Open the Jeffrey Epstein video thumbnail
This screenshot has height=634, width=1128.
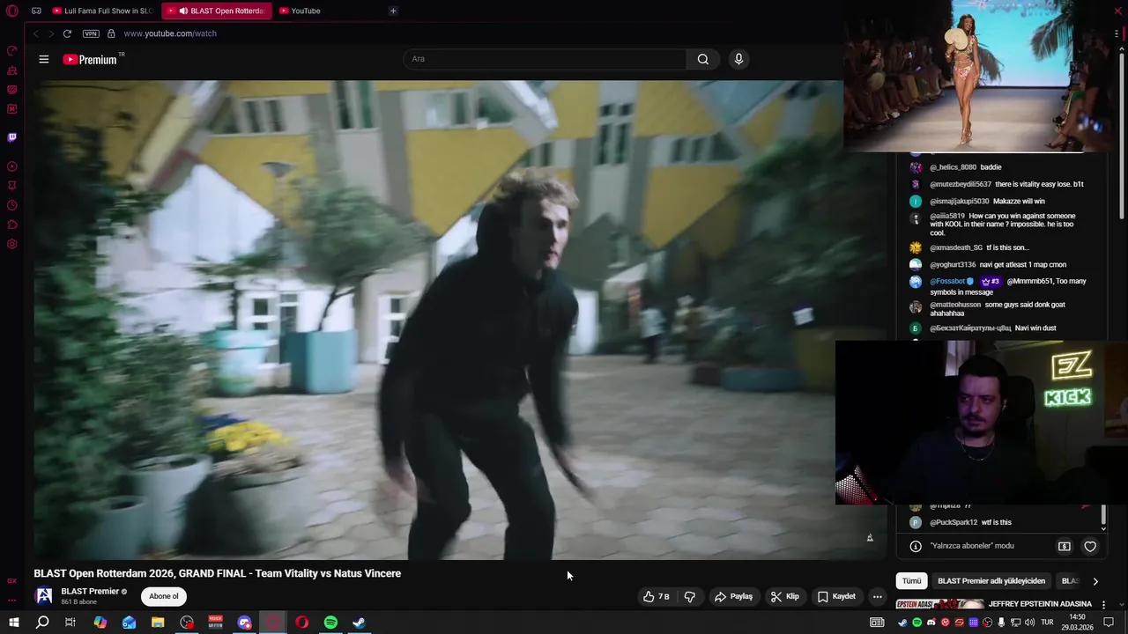[x=940, y=604]
